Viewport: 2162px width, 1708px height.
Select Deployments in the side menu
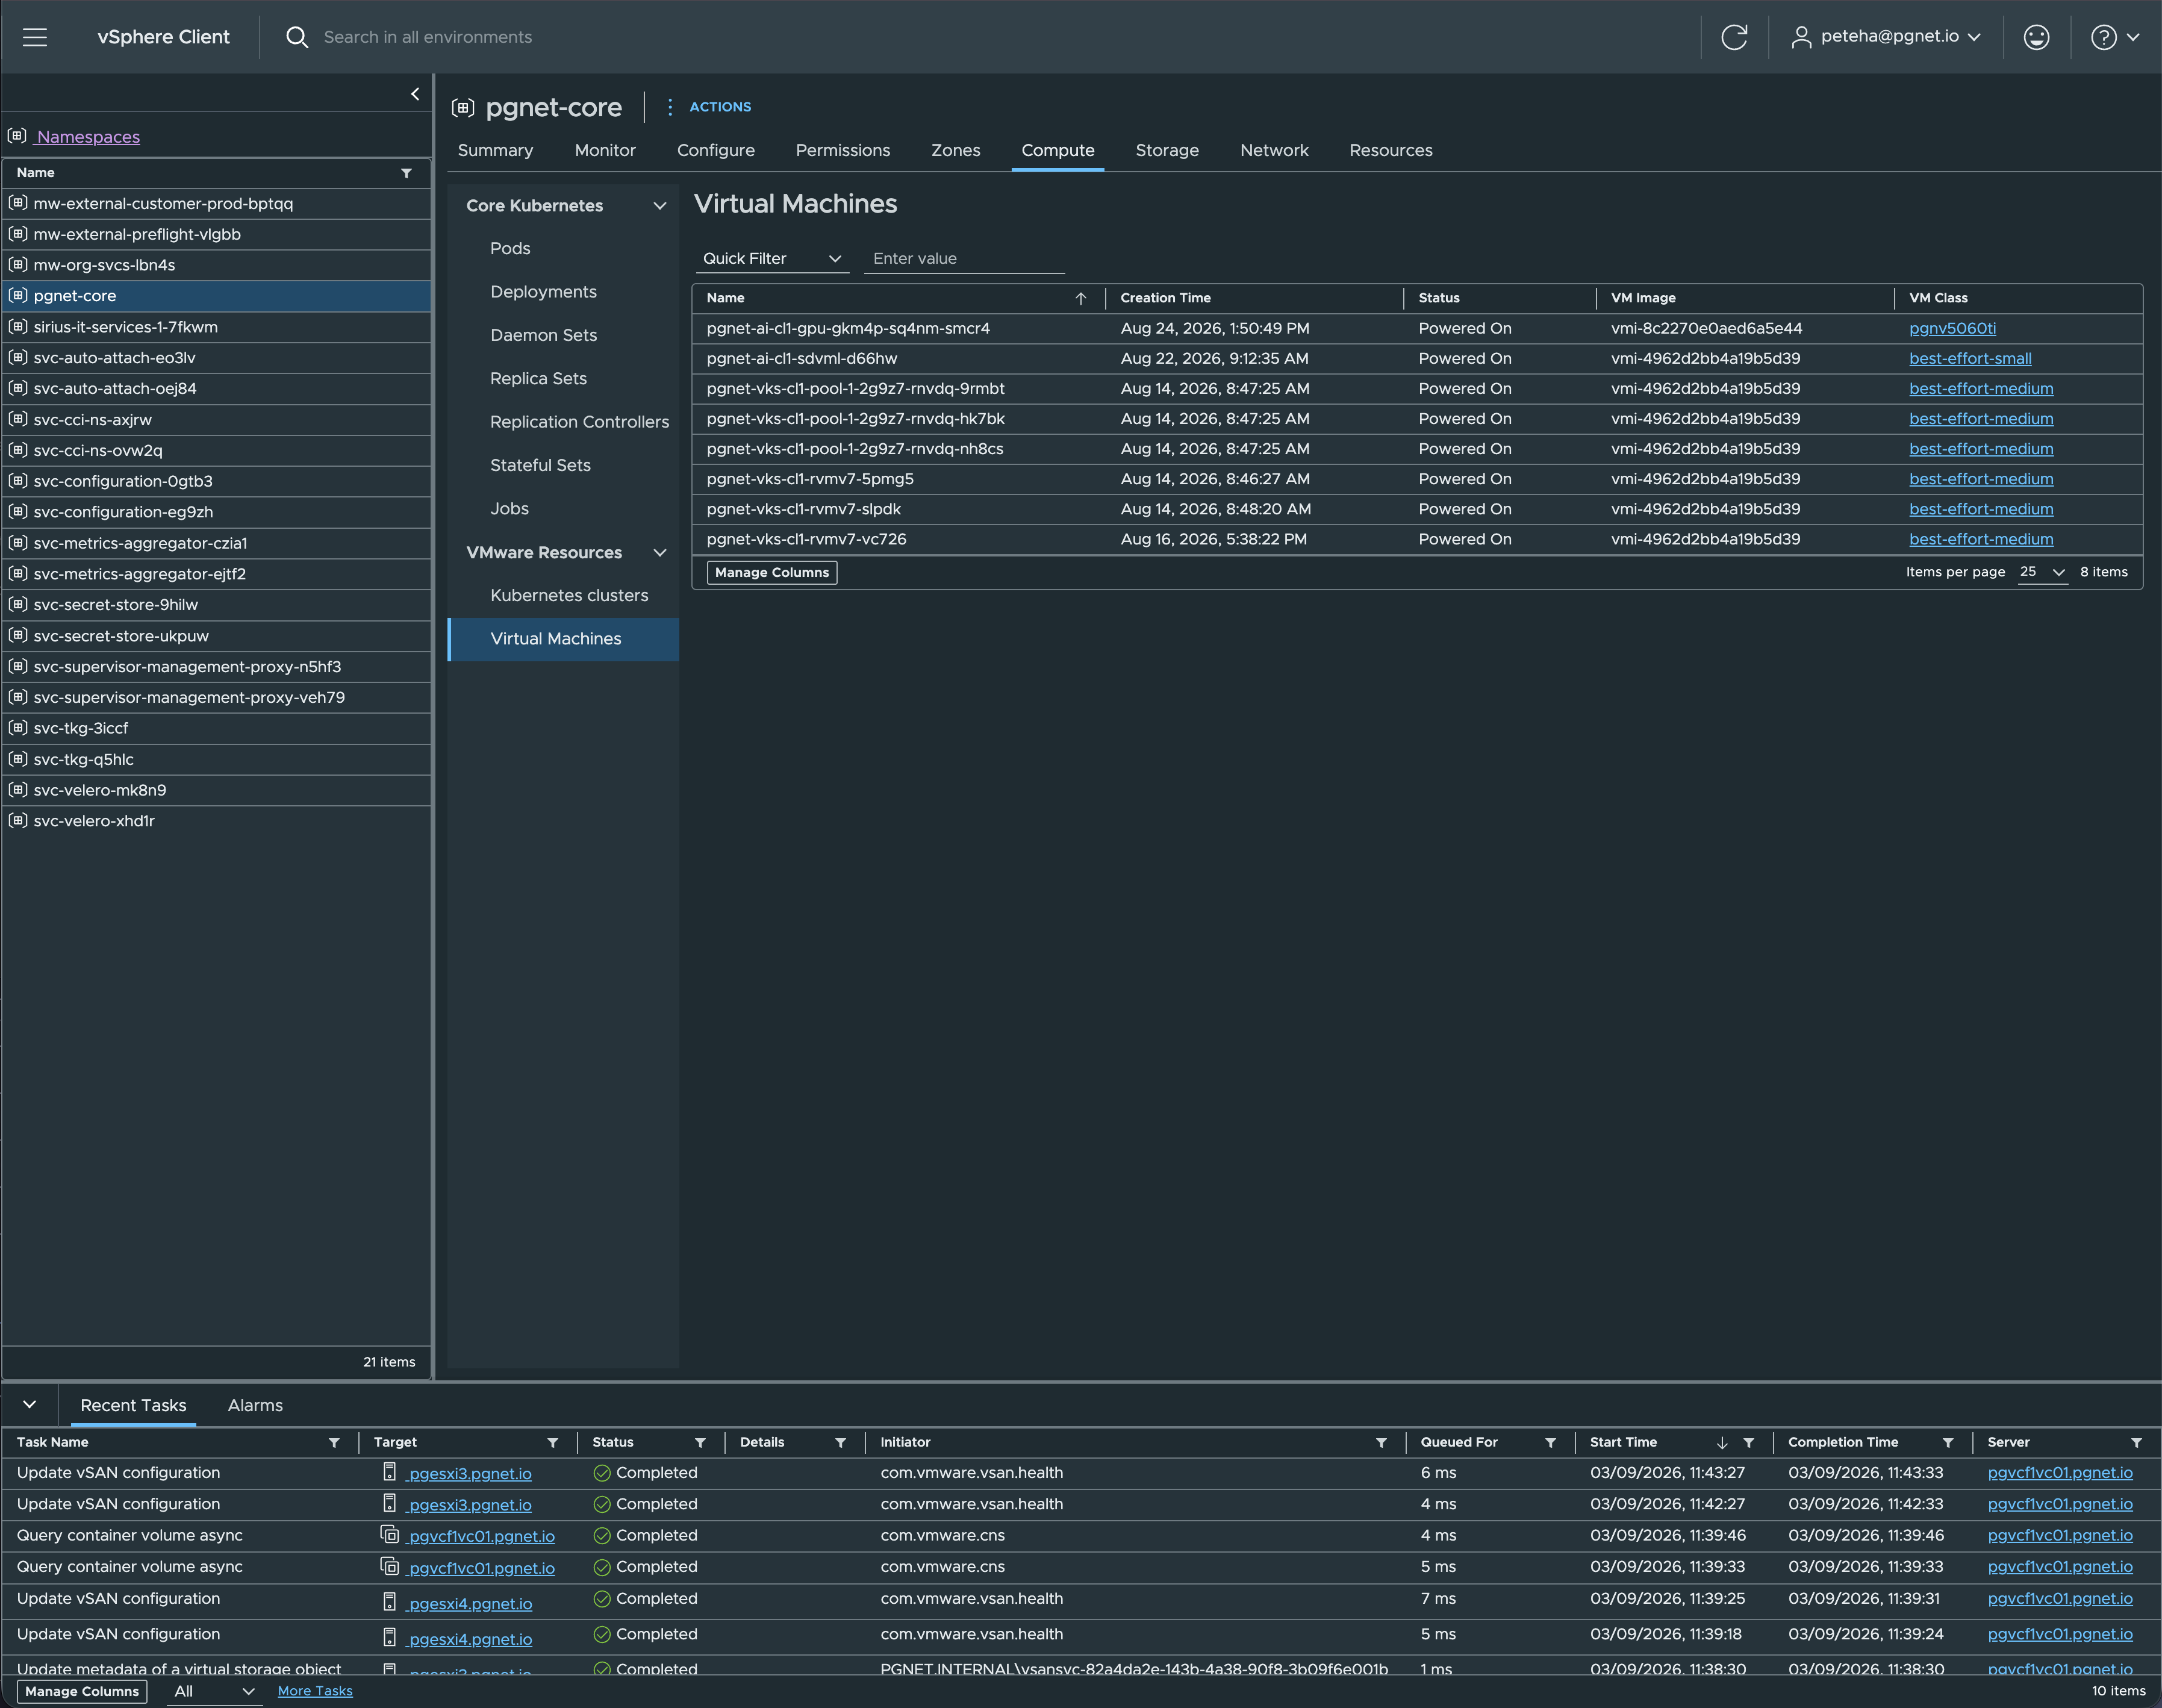pos(543,292)
